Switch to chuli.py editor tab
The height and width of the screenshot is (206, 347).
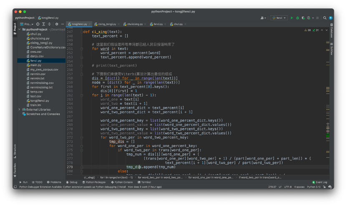[178, 24]
